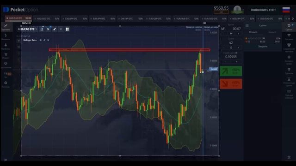
Task: Increase strike price with plus stepper
Action: (236, 61)
